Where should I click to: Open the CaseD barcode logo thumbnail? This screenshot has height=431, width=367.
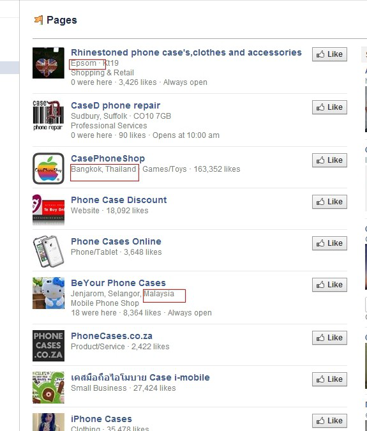49,116
